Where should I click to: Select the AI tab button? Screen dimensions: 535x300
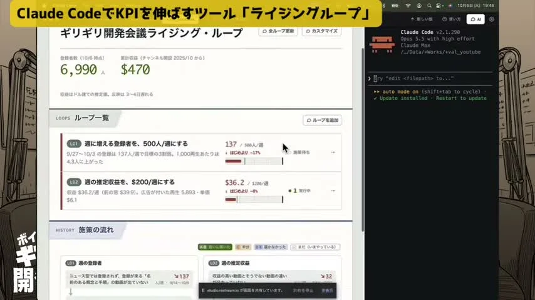click(x=475, y=19)
